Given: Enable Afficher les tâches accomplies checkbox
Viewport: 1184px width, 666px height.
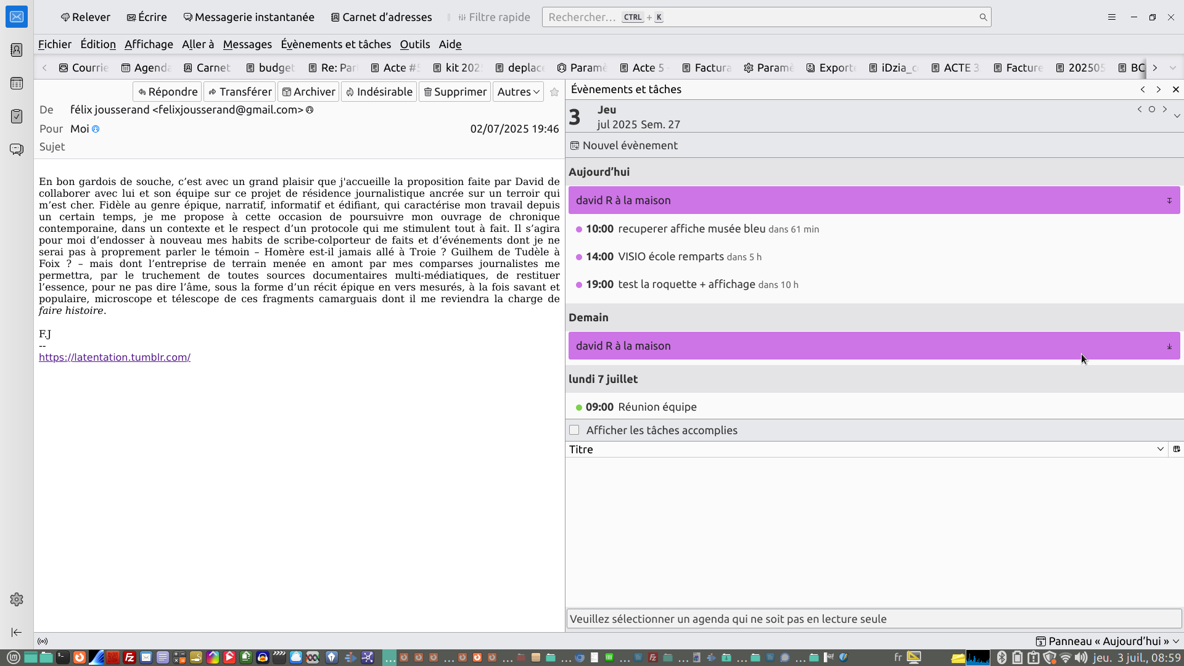Looking at the screenshot, I should 575,430.
